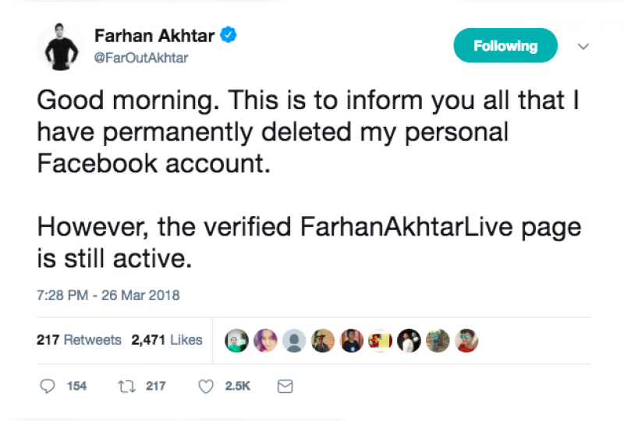This screenshot has height=421, width=624.
Task: Click the reply speech bubble icon
Action: pyautogui.click(x=48, y=386)
